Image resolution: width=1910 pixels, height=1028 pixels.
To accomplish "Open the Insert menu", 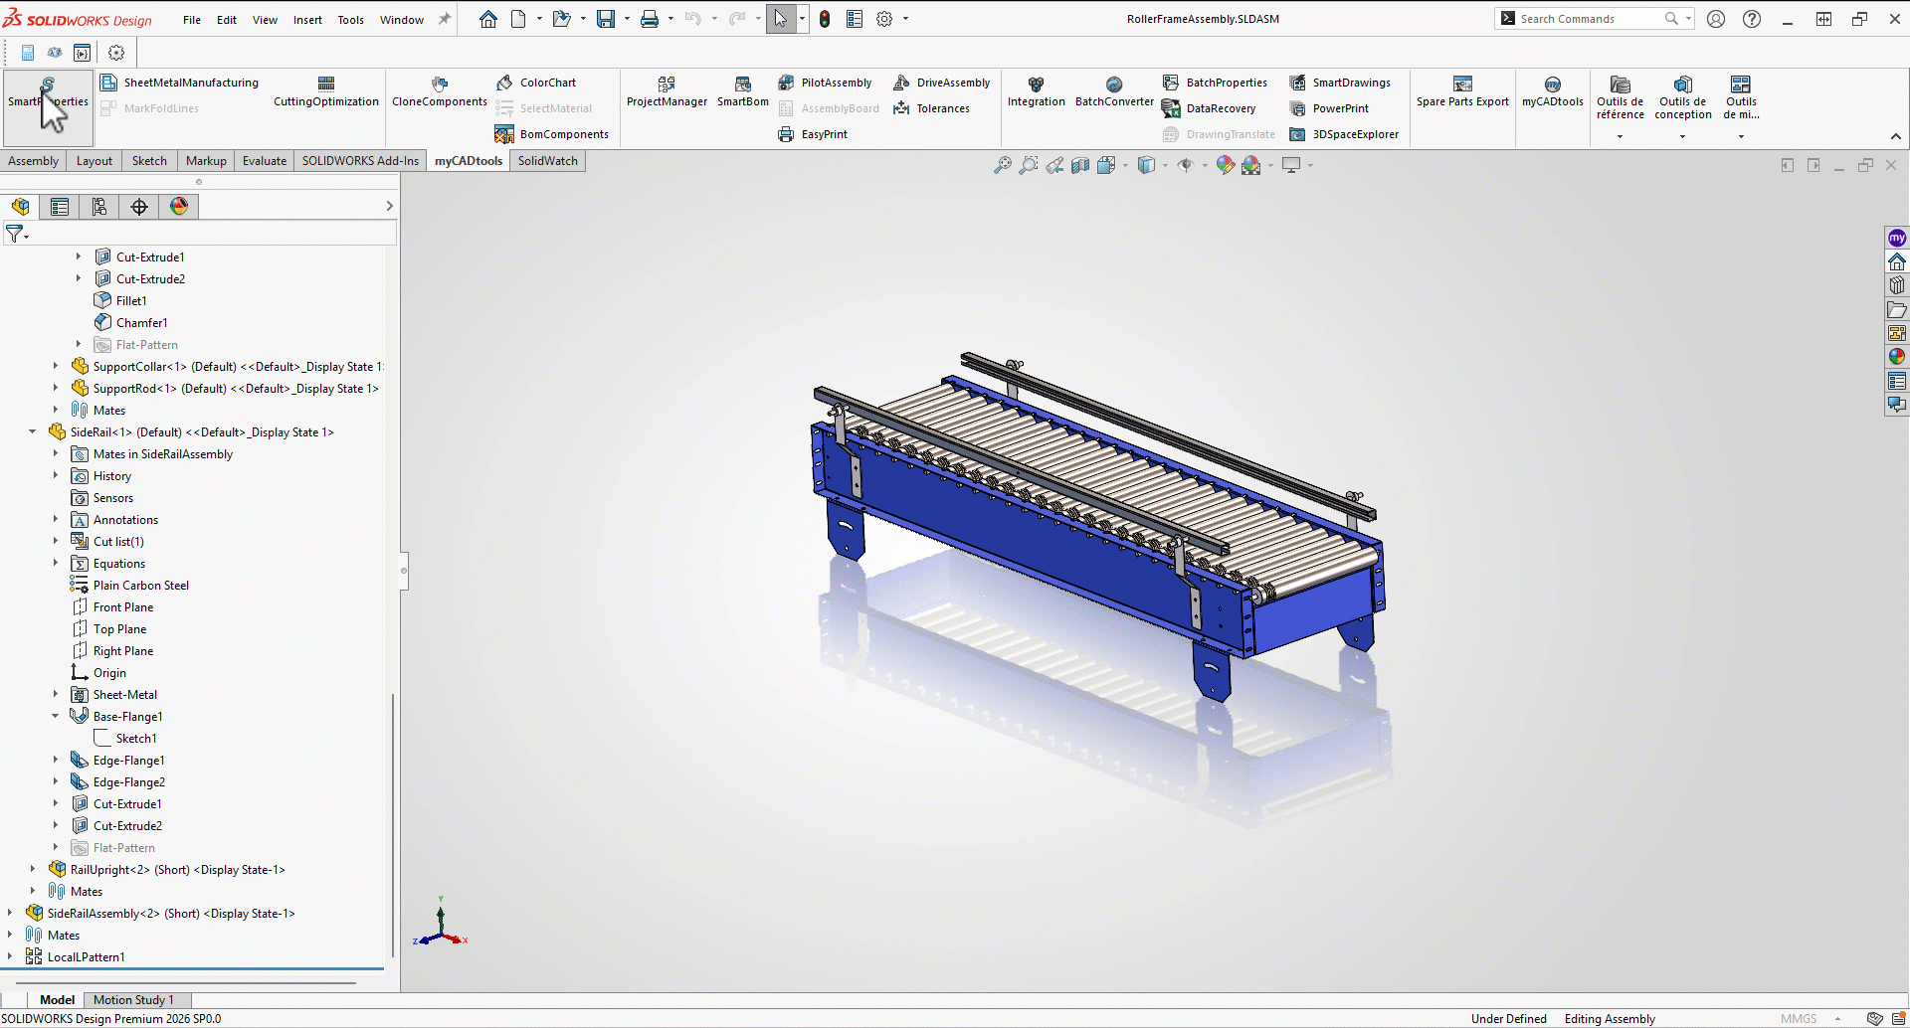I will (307, 20).
